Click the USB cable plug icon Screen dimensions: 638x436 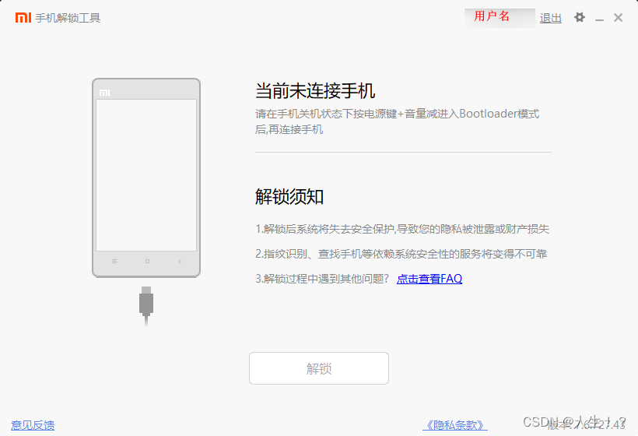tap(146, 305)
